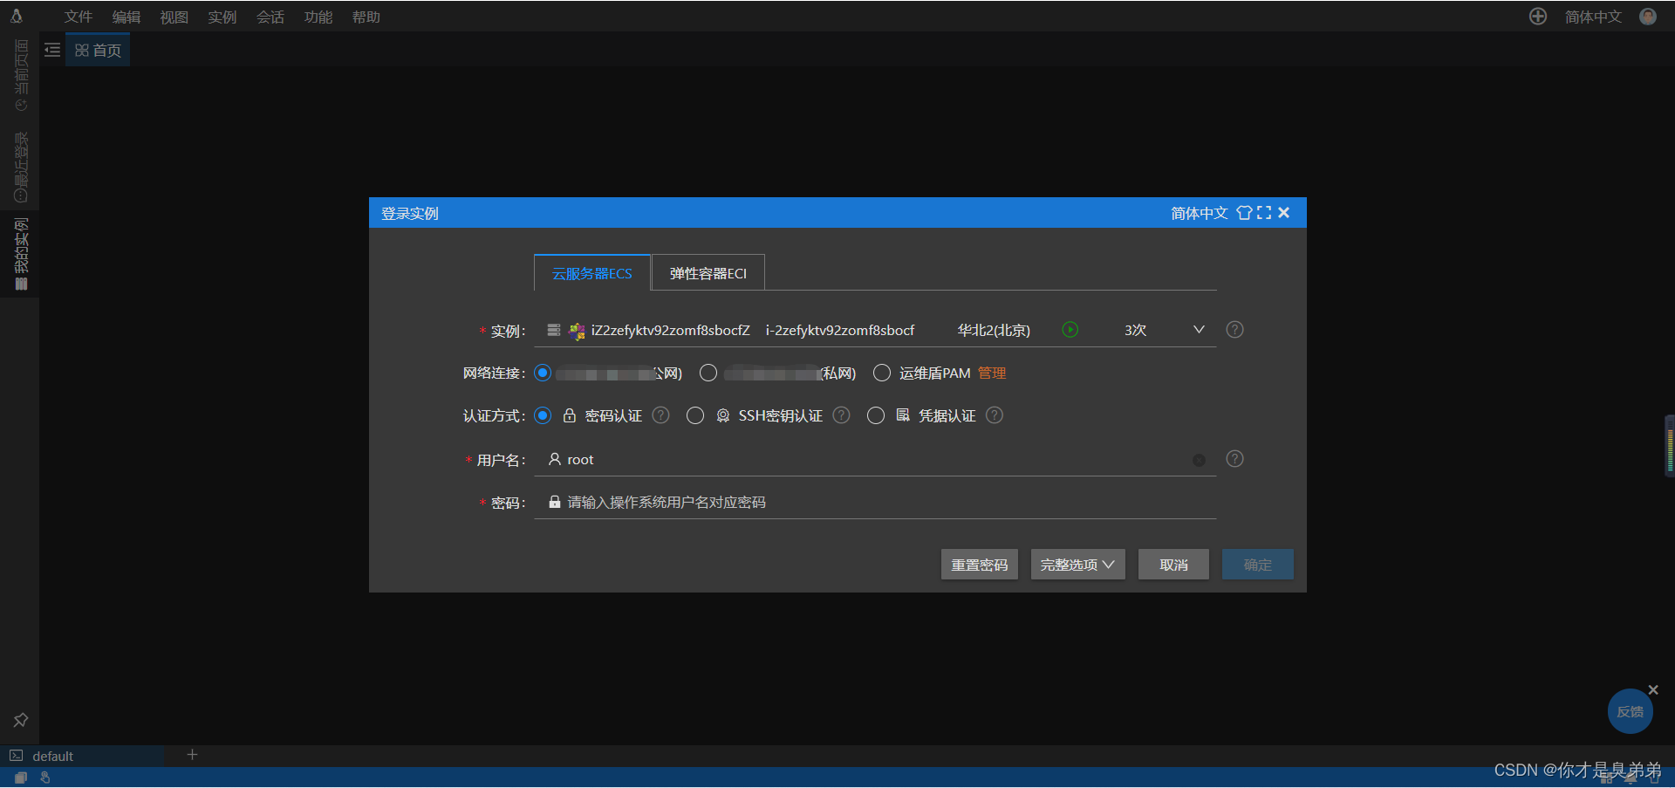
Task: Open the top-bar 简体中文 language selector
Action: point(1593,17)
